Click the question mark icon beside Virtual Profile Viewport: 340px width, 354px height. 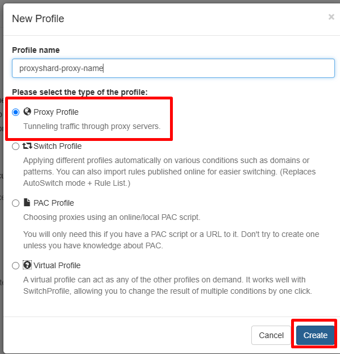(x=27, y=265)
